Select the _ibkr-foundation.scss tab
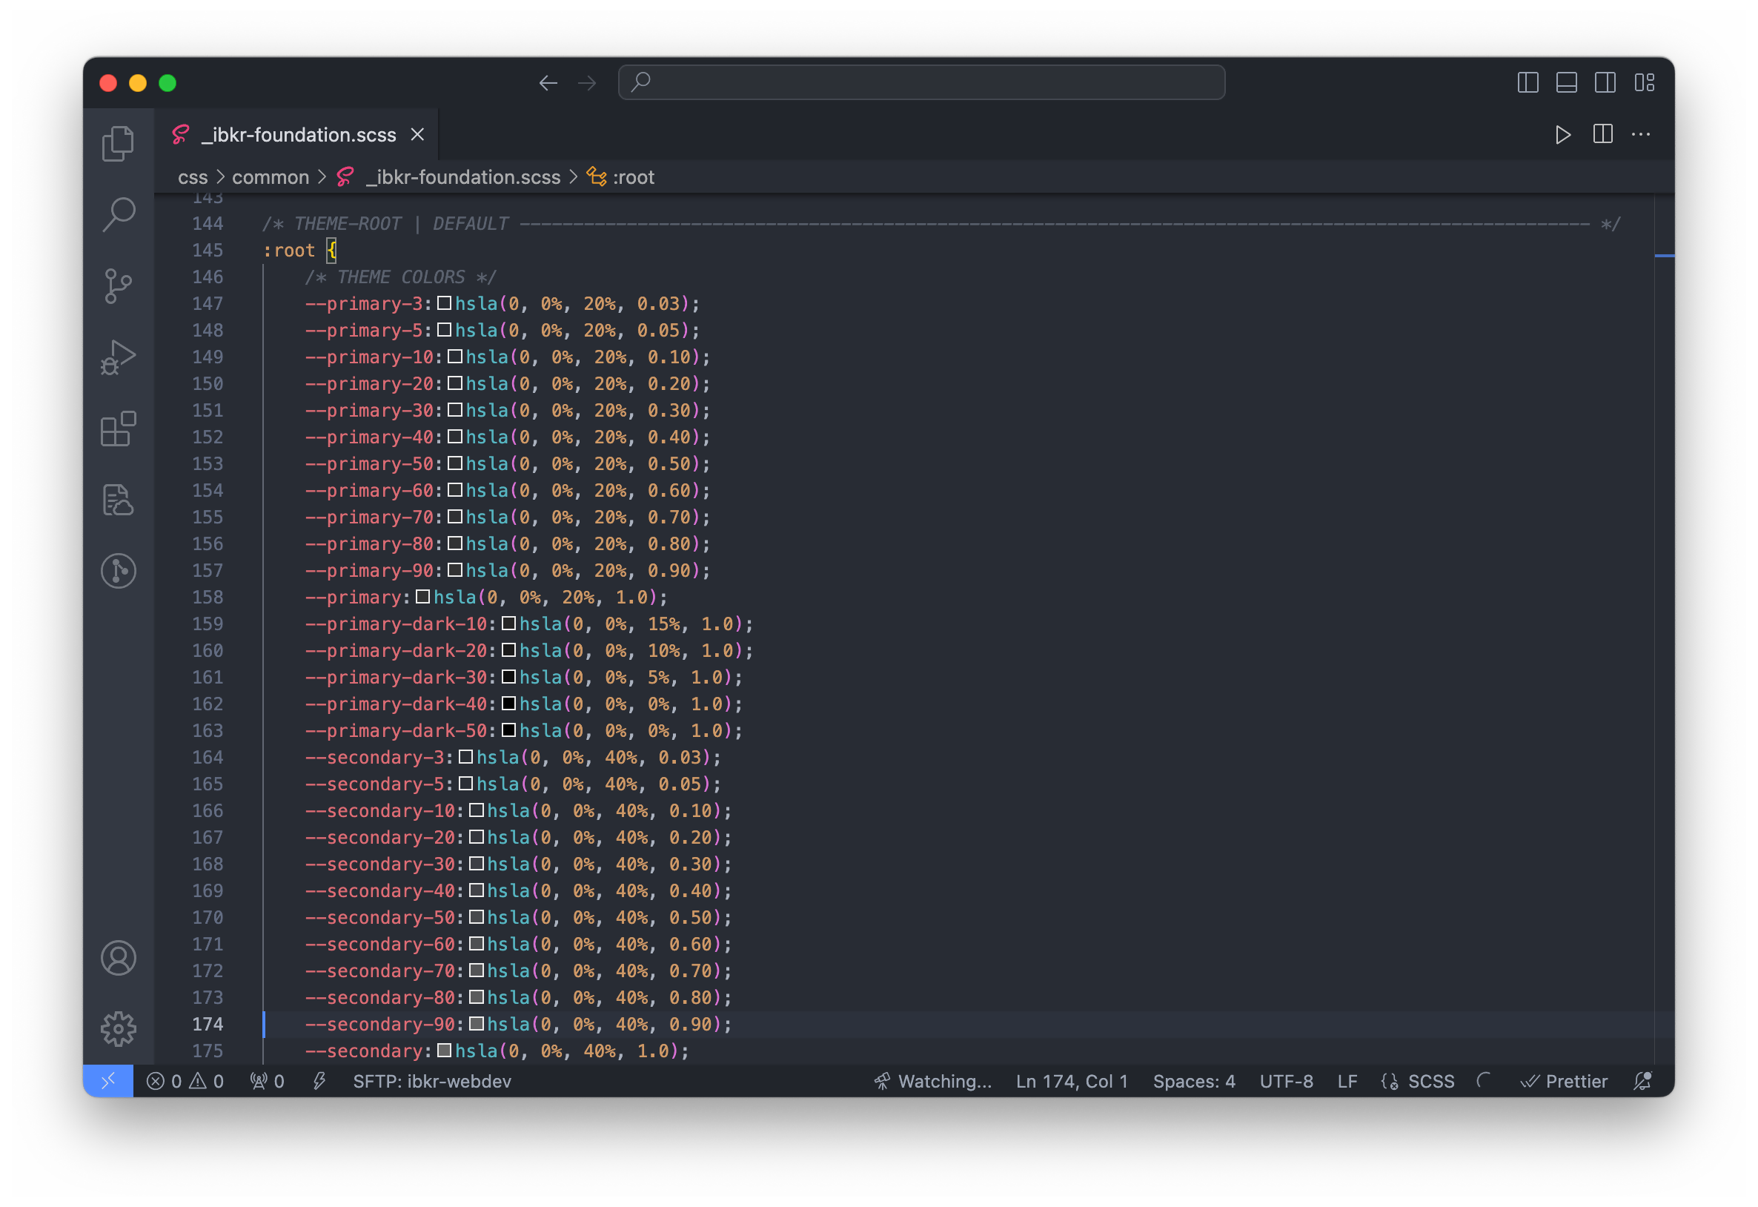Viewport: 1758px width, 1207px height. [x=297, y=135]
